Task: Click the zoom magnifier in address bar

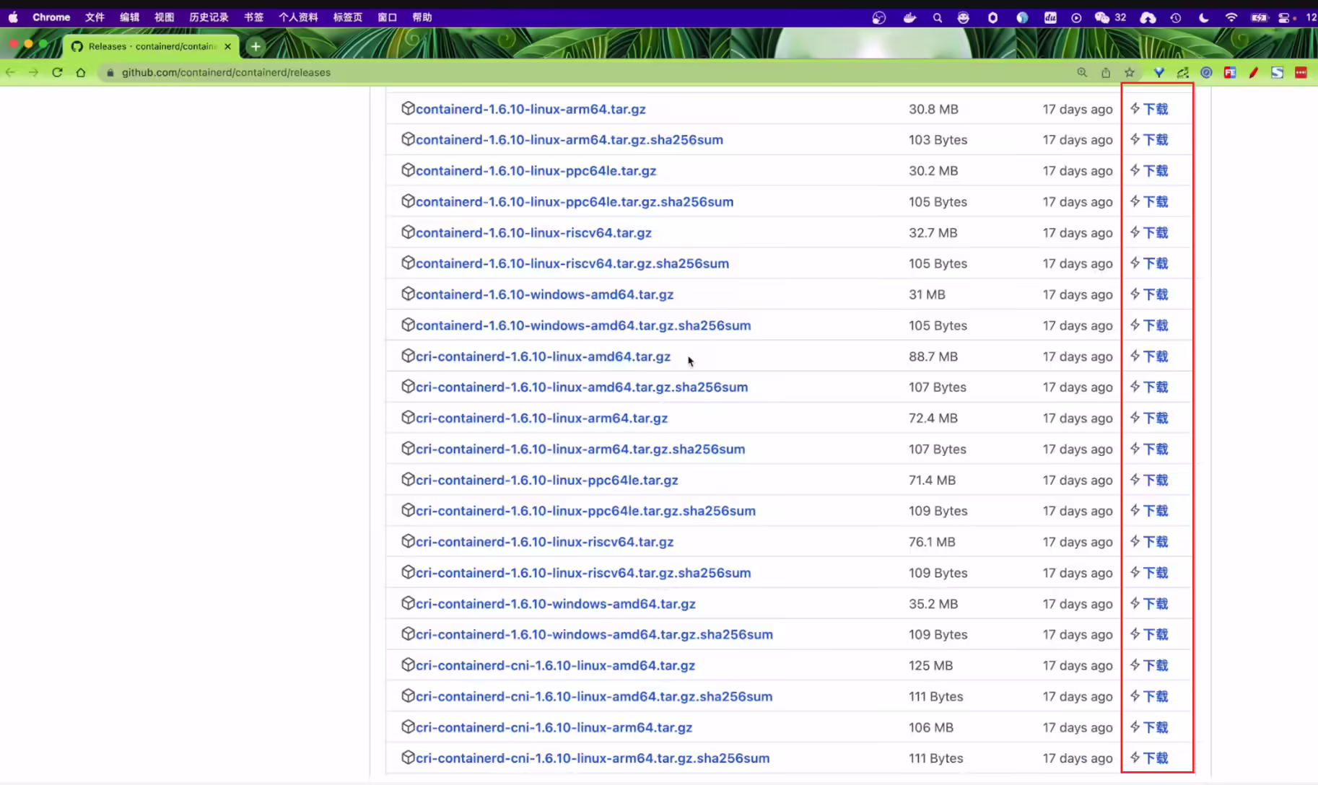Action: (x=1082, y=72)
